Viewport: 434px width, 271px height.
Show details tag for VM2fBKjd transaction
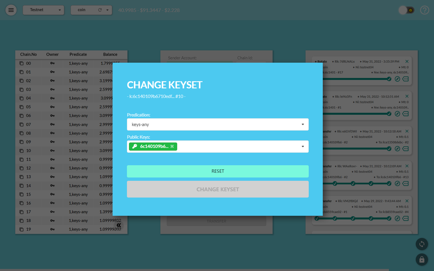406,218
